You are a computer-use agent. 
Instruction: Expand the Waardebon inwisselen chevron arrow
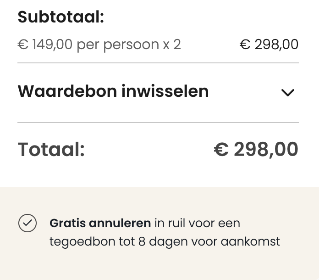click(287, 93)
